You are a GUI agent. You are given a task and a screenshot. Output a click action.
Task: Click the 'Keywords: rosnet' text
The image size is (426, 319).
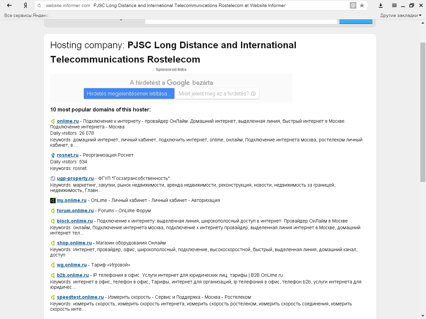pos(68,168)
